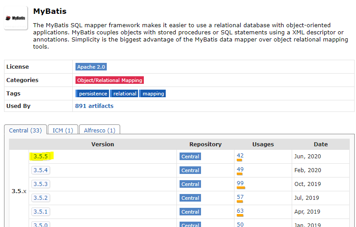Click the MyBatis page heading

(x=50, y=11)
